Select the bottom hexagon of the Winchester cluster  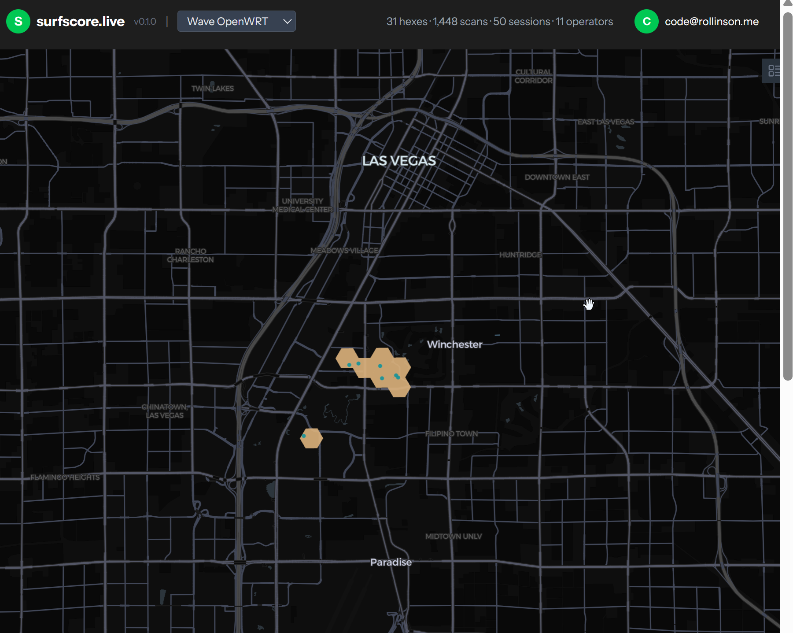pos(399,388)
